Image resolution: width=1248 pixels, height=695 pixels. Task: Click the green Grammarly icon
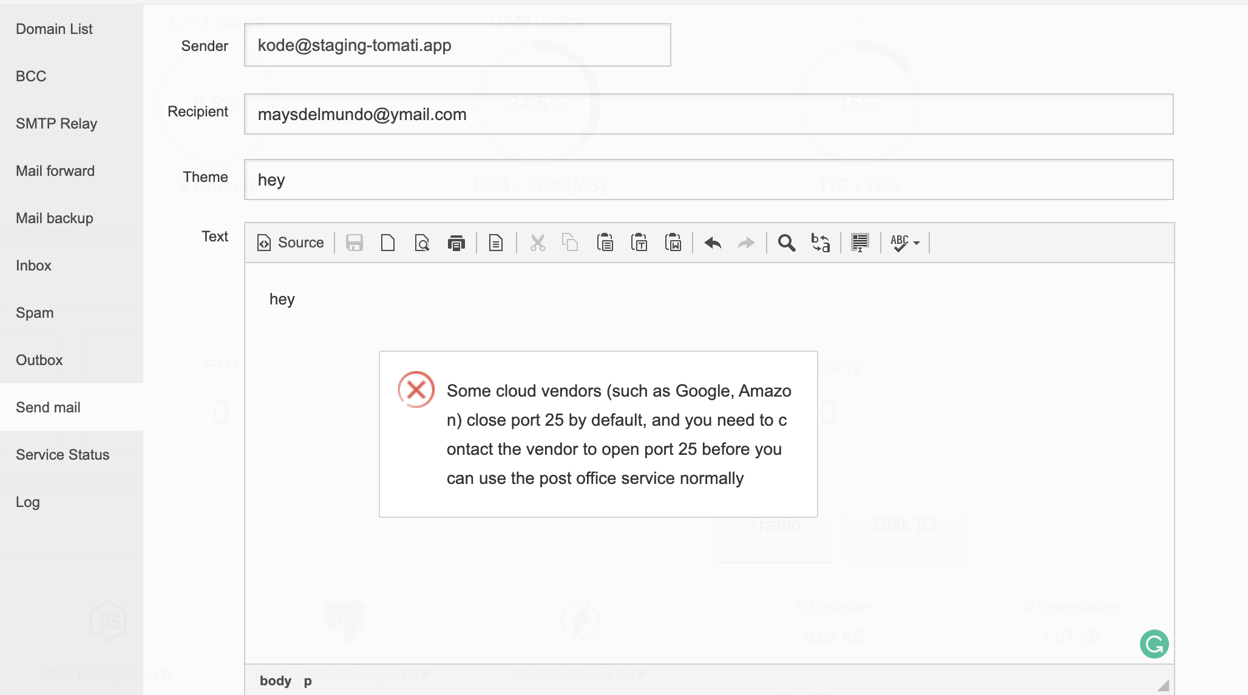(1154, 644)
